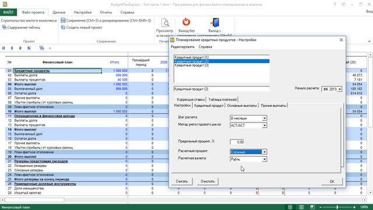Click the Строительство жилого комплекса project name

pyautogui.click(x=29, y=20)
